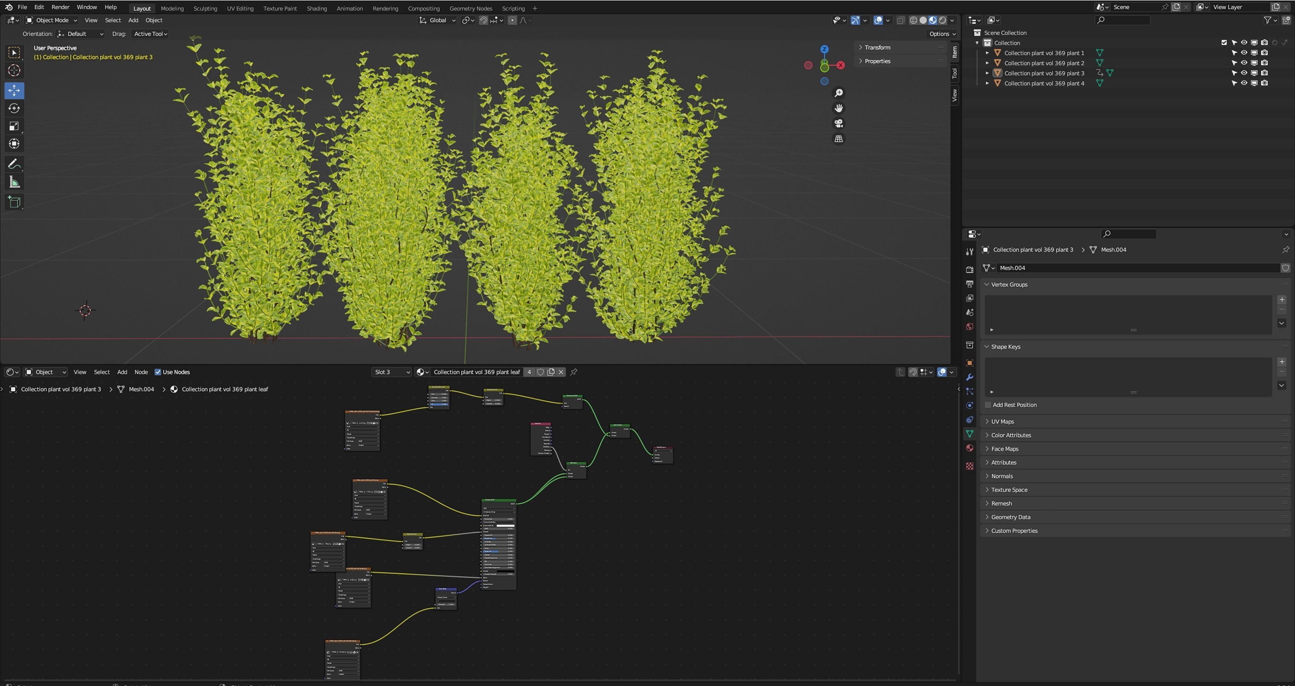Image resolution: width=1295 pixels, height=686 pixels.
Task: Open the Global transform orientation dropdown
Action: click(x=437, y=21)
